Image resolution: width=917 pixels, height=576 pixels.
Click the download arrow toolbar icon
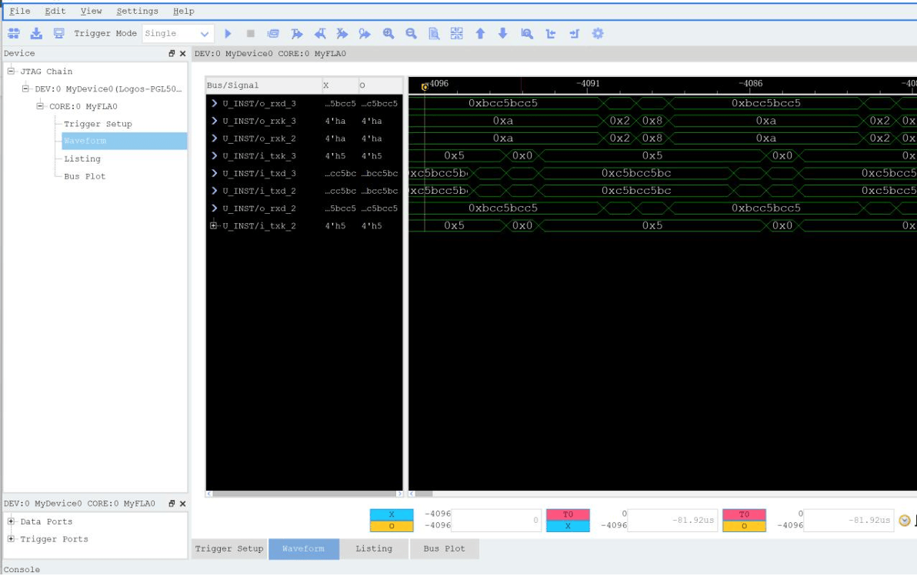click(x=36, y=34)
